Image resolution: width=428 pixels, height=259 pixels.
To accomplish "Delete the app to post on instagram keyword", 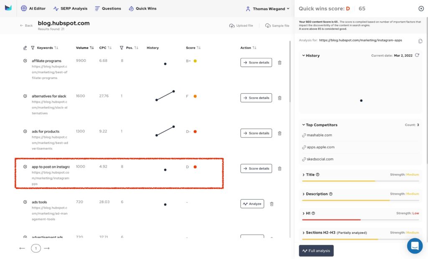I will [x=280, y=169].
